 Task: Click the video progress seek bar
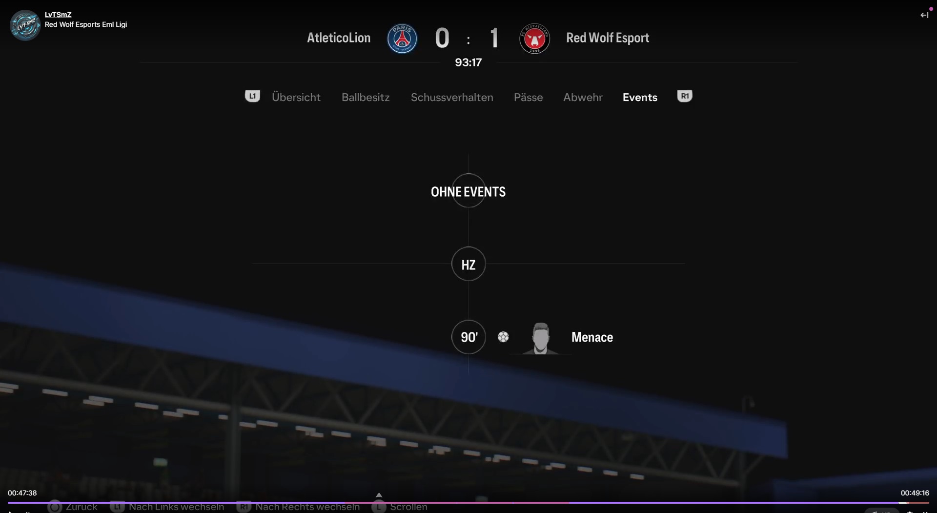pos(468,502)
